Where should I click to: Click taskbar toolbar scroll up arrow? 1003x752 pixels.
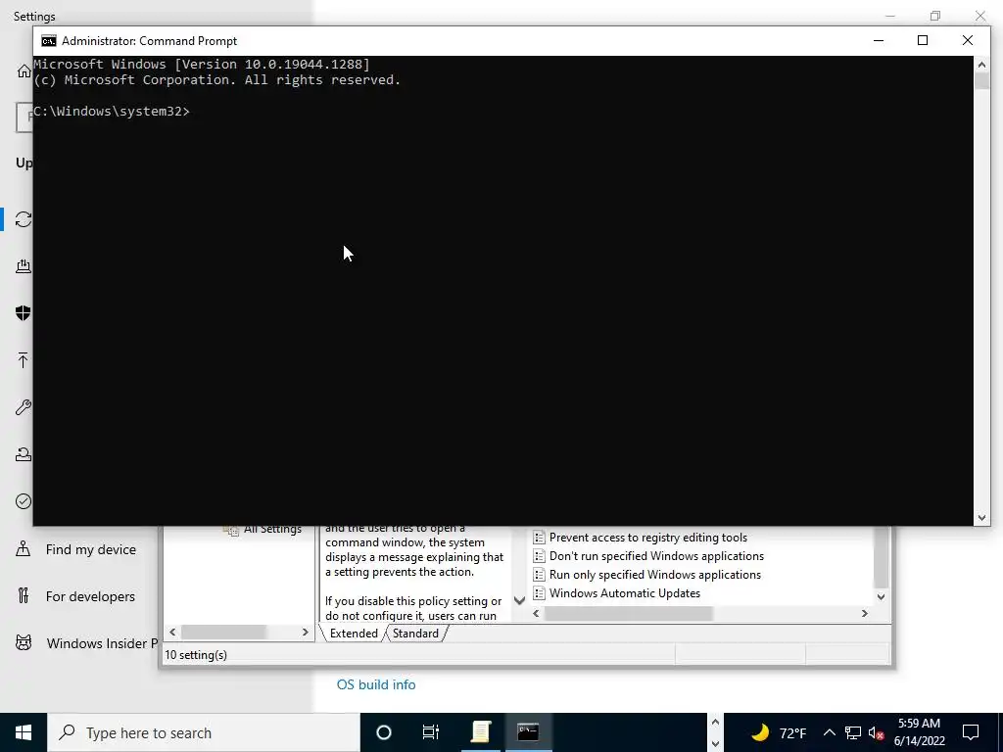716,723
